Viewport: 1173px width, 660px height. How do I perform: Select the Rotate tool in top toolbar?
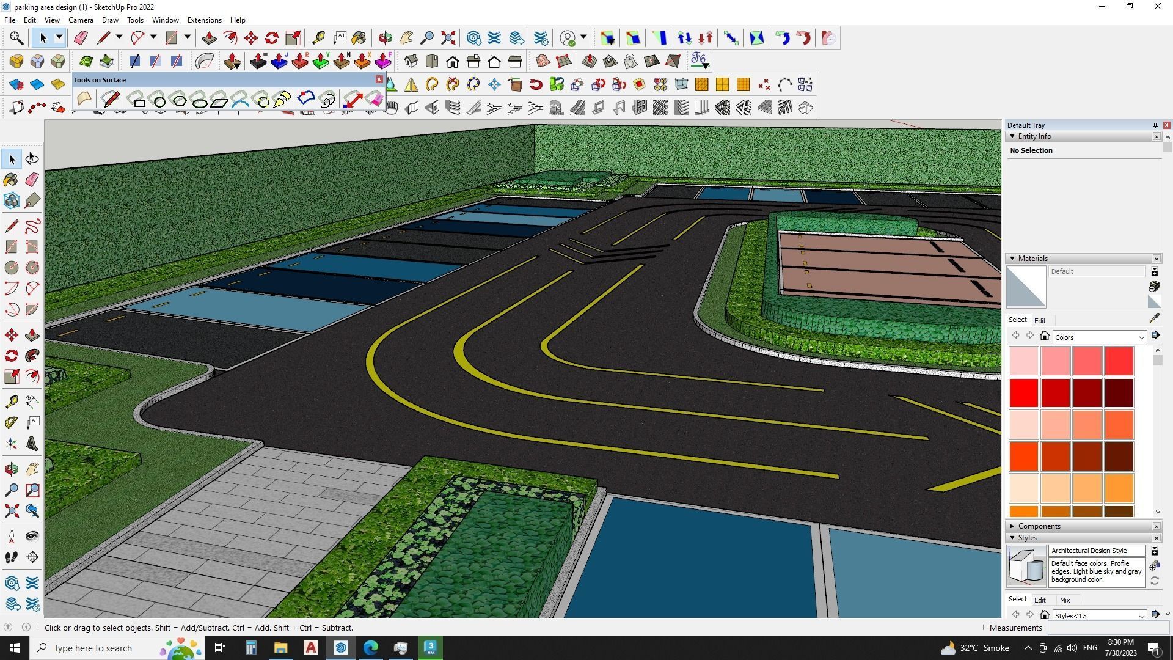[272, 38]
